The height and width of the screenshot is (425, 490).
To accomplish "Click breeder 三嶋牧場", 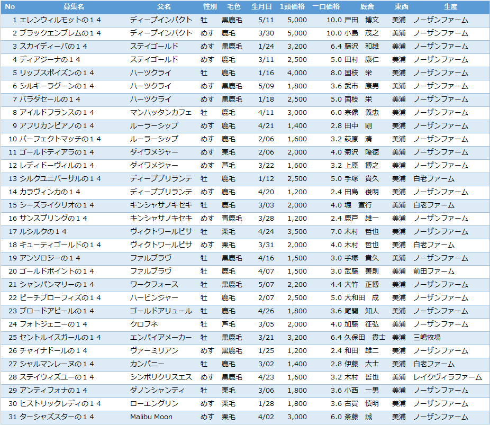I will (427, 338).
